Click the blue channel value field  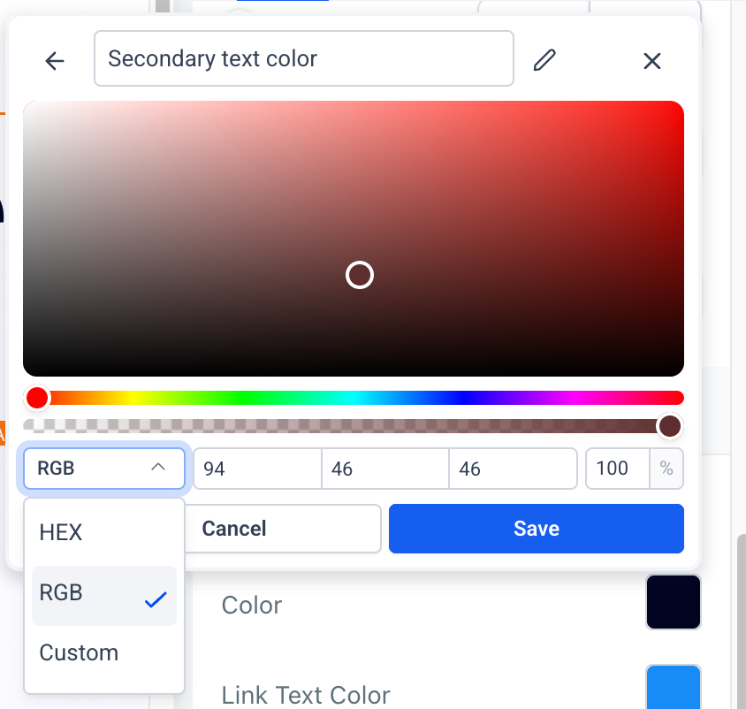click(513, 469)
